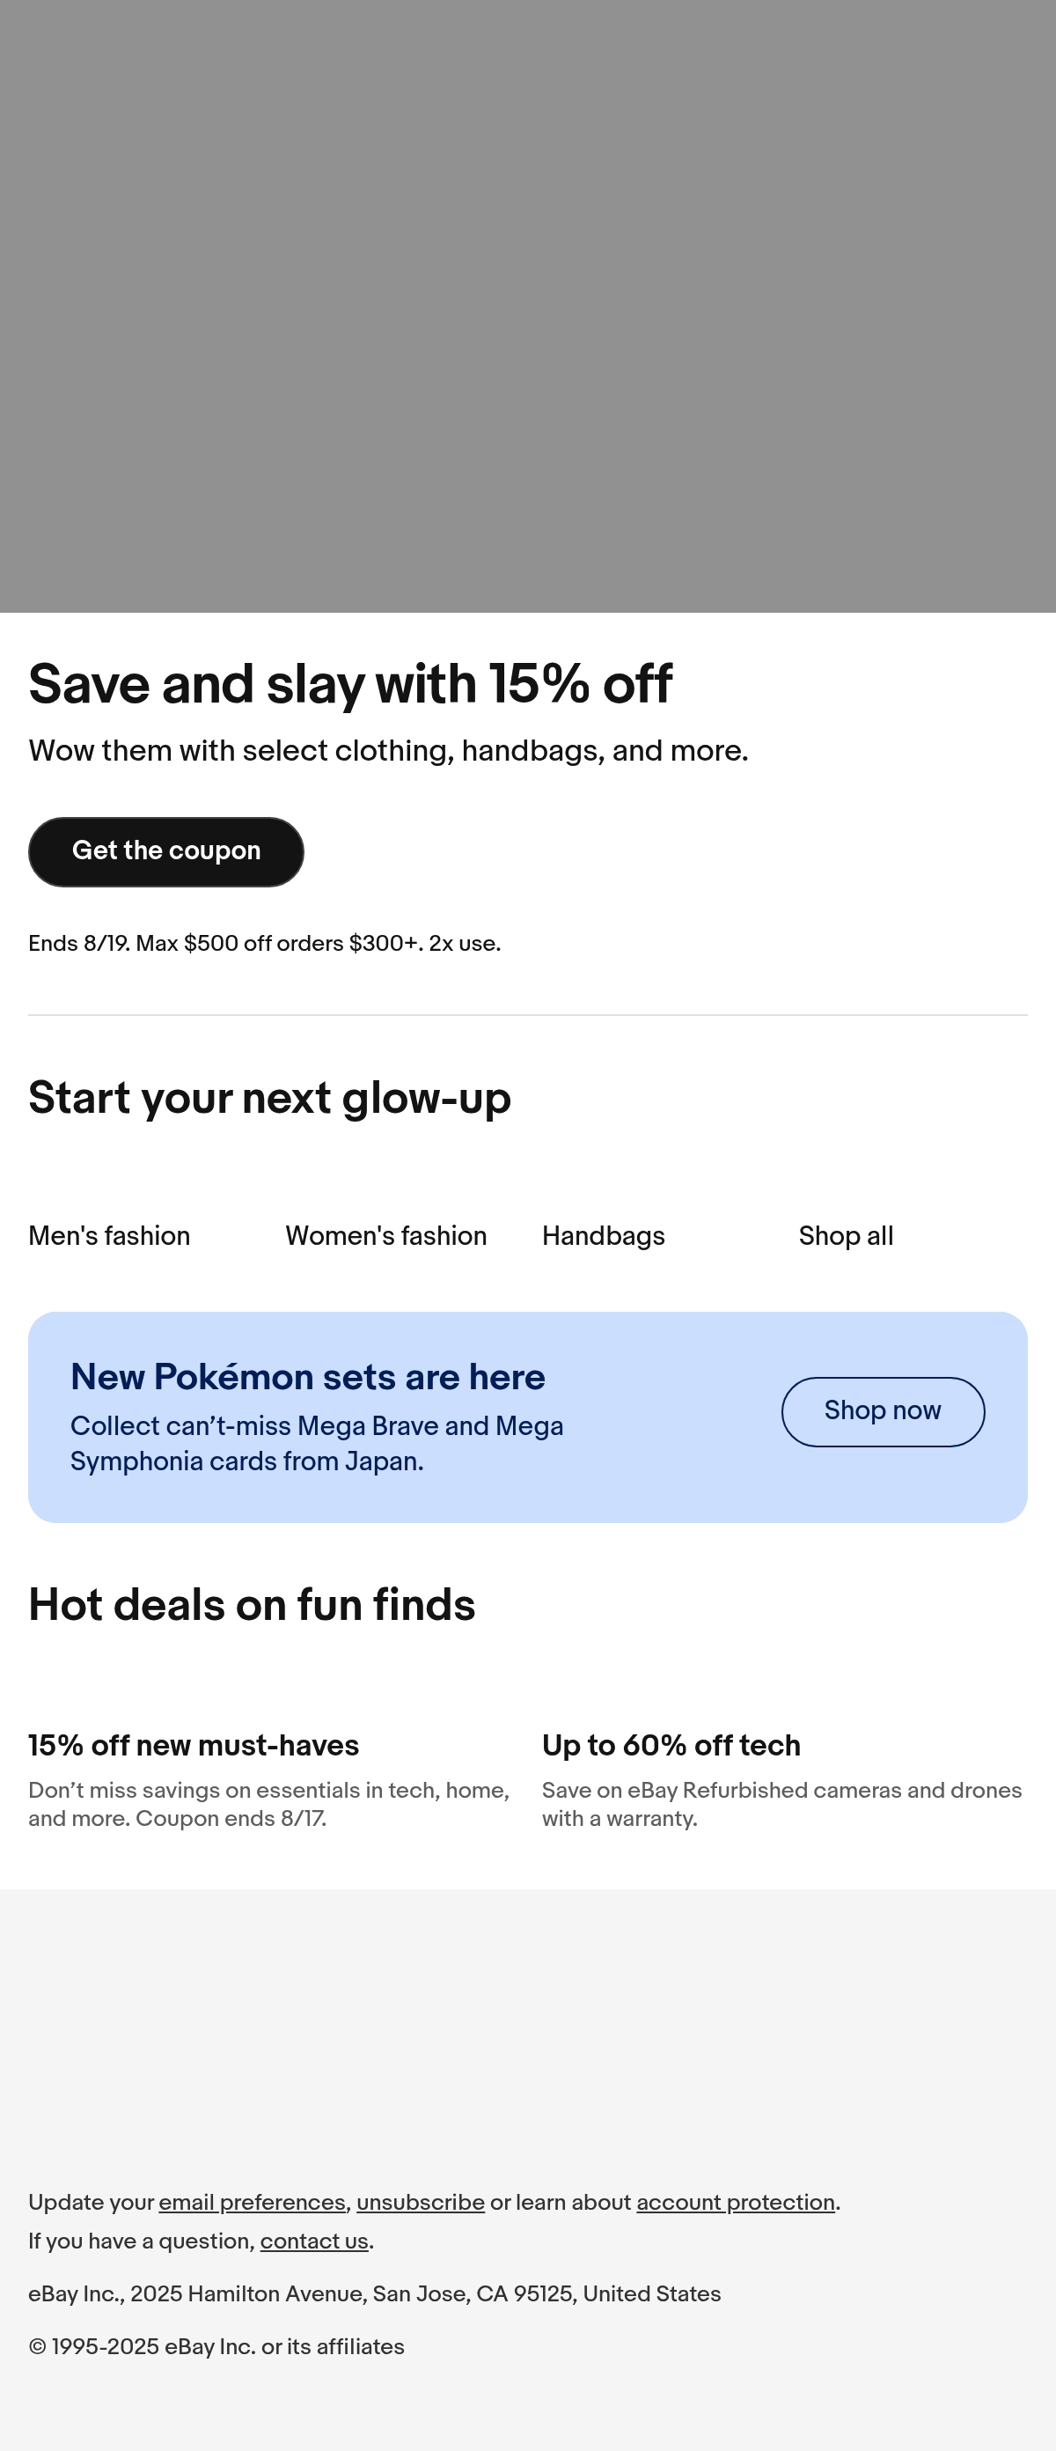Open the 'Save and slay with 15% off' headline
Viewport: 1056px width, 2451px height.
coord(350,685)
